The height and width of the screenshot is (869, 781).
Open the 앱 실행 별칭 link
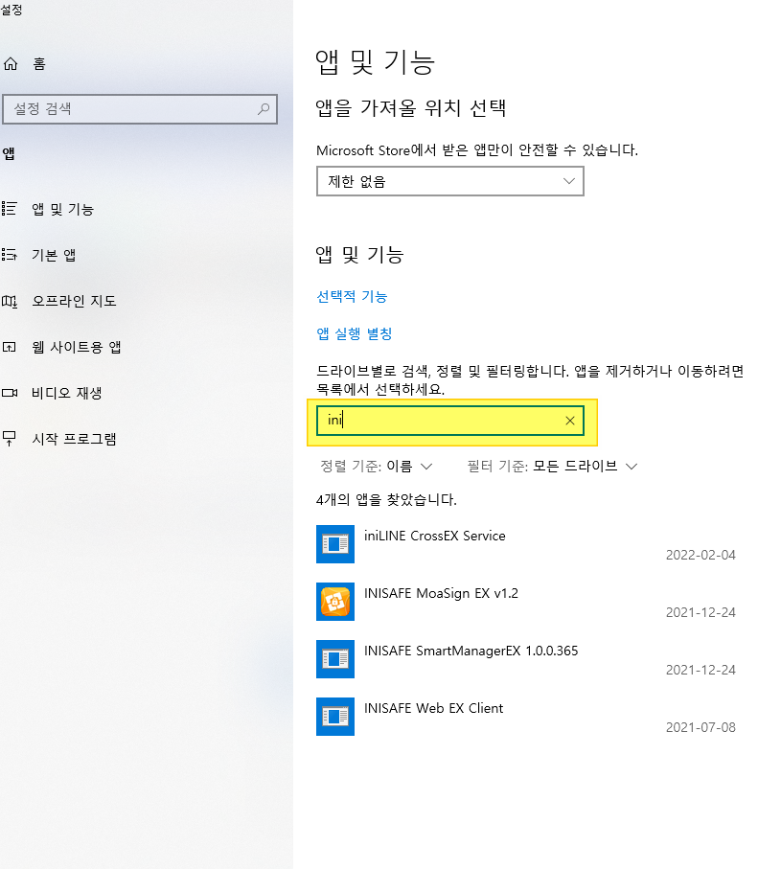click(355, 333)
